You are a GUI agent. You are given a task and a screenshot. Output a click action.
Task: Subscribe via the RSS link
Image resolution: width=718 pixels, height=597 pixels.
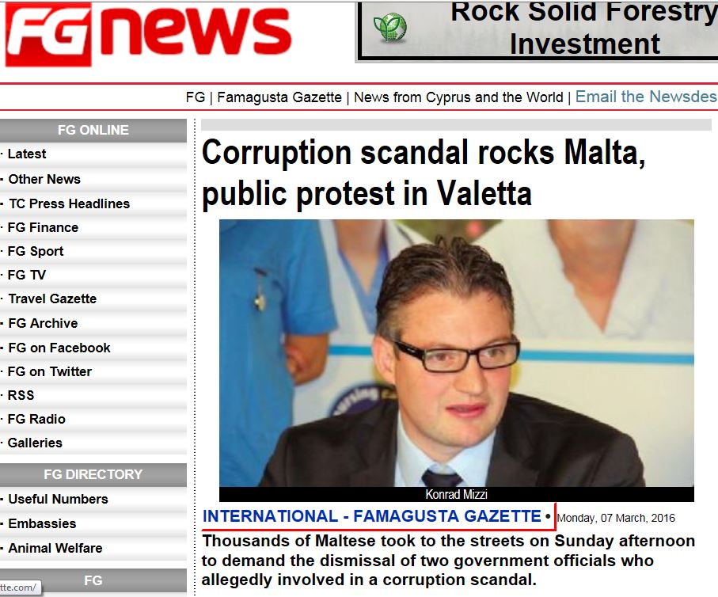click(x=21, y=395)
